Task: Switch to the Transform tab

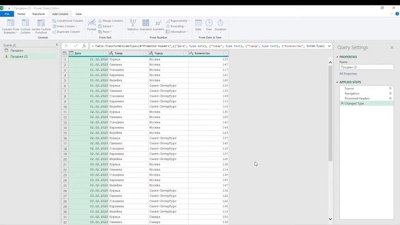Action: point(38,14)
